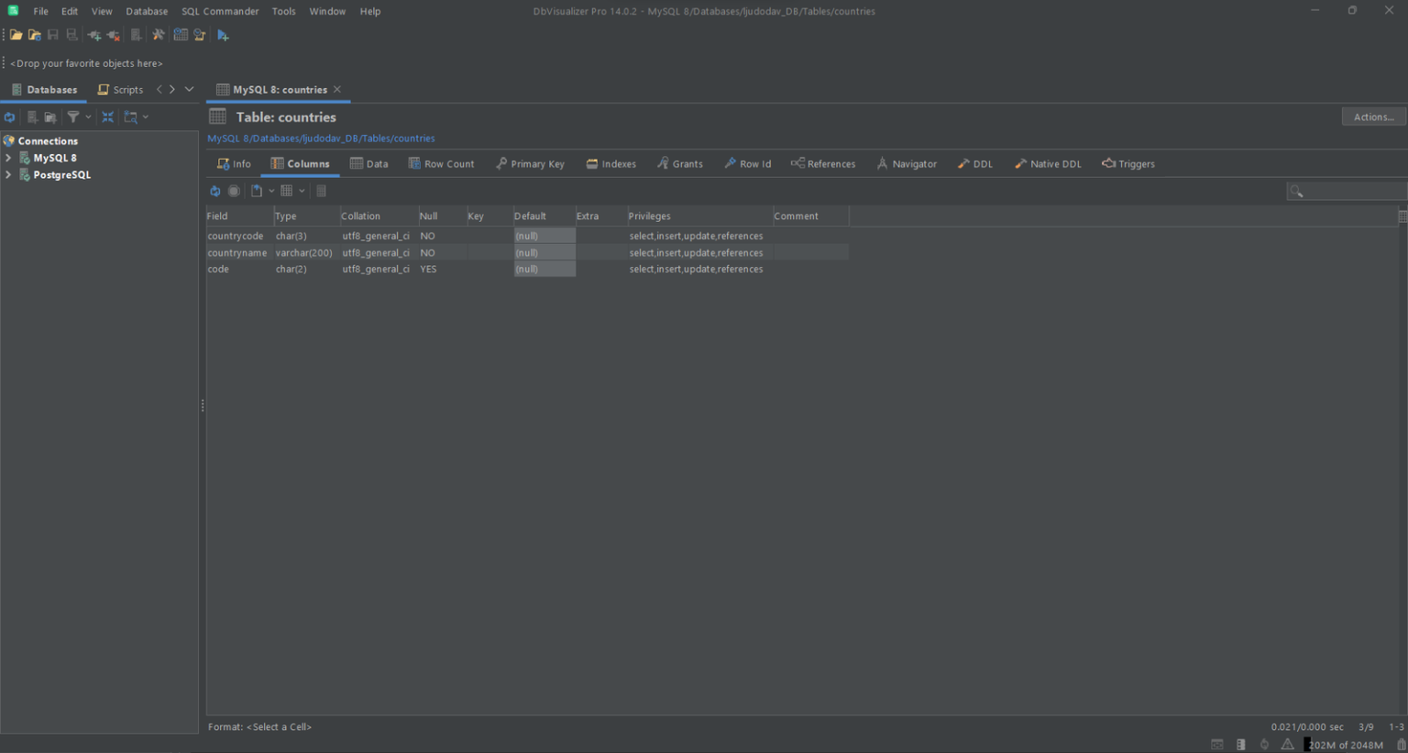Expand the MySQL 8 connection node
This screenshot has width=1408, height=753.
pyautogui.click(x=8, y=158)
